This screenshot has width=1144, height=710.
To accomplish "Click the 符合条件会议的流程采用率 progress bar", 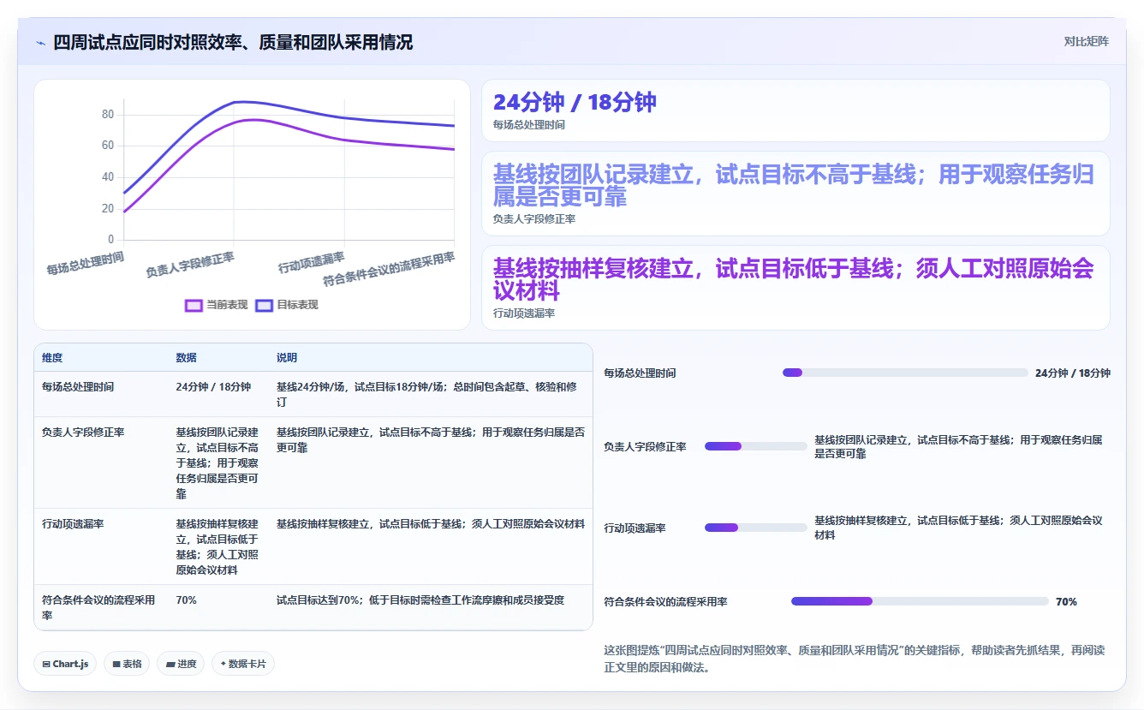I will (x=920, y=601).
